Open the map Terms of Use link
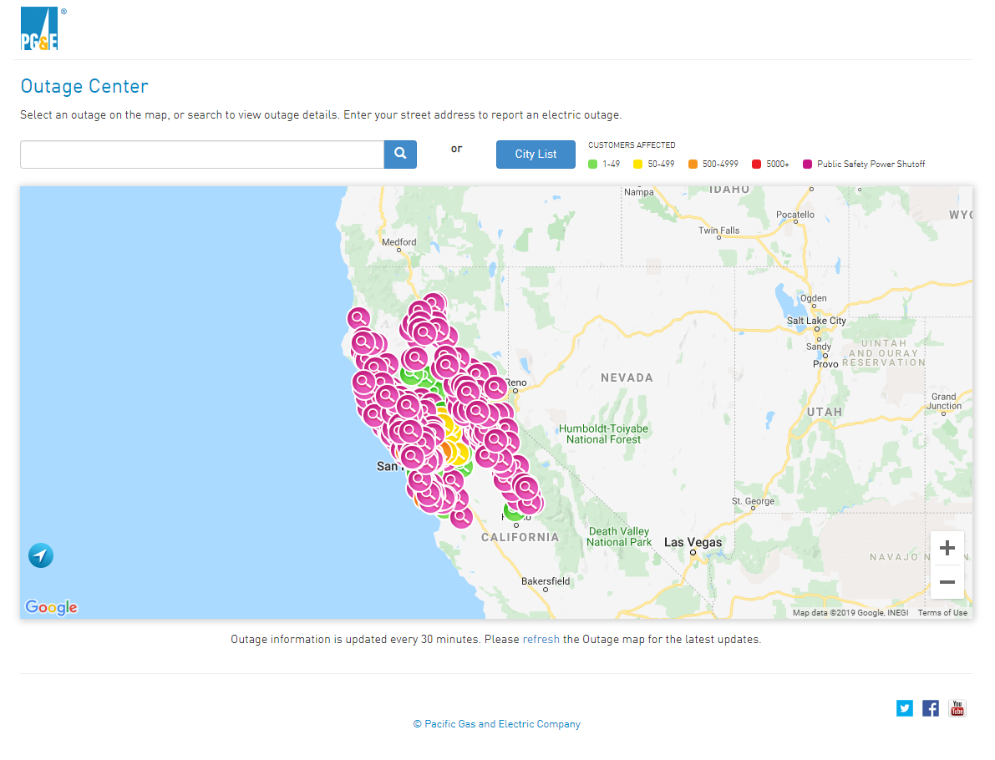 click(x=942, y=613)
